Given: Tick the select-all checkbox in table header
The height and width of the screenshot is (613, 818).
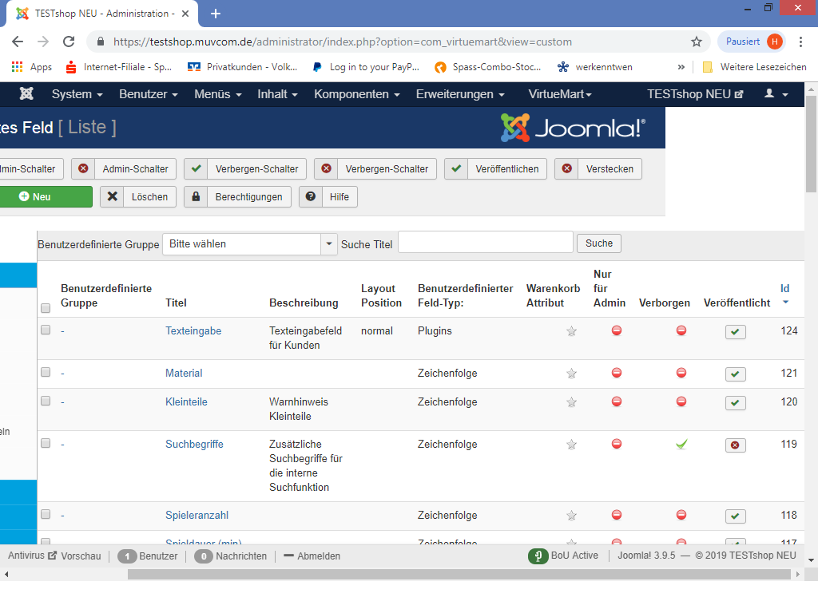Looking at the screenshot, I should [46, 308].
